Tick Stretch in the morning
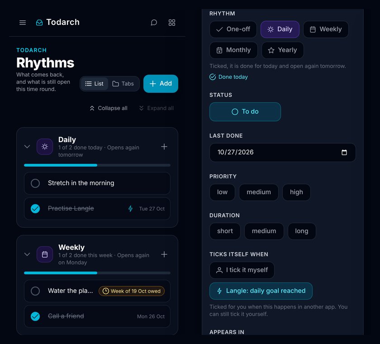 tap(35, 183)
